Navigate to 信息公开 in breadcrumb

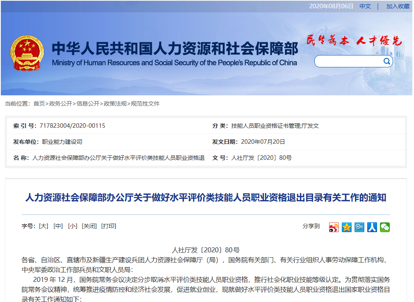click(x=88, y=104)
